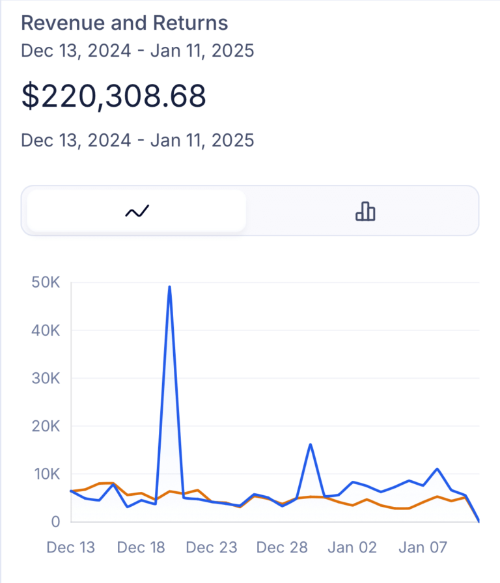Viewport: 500px width, 583px height.
Task: Click the date range below the revenue total
Action: coord(137,140)
